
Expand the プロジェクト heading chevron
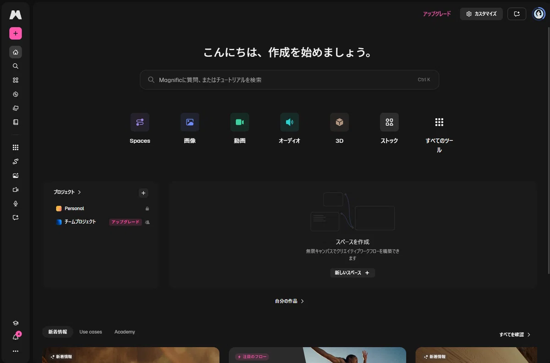tap(79, 192)
